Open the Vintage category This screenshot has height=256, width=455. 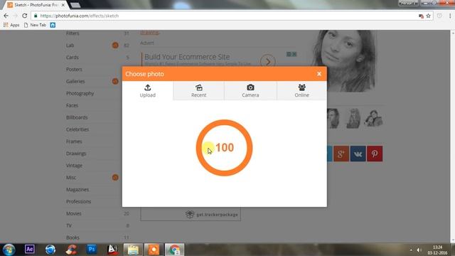(x=74, y=166)
